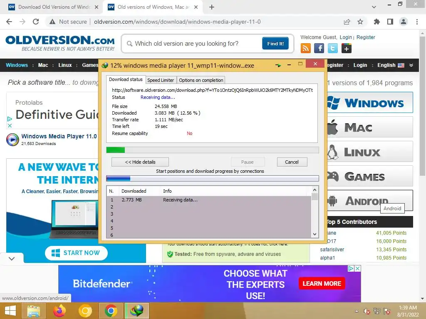Open Internet Download Manager taskbar icon
The image size is (426, 319).
pos(136,311)
